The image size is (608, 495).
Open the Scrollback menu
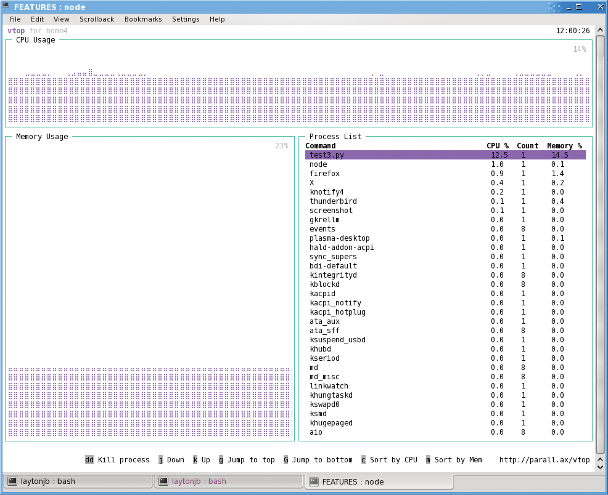pos(97,19)
